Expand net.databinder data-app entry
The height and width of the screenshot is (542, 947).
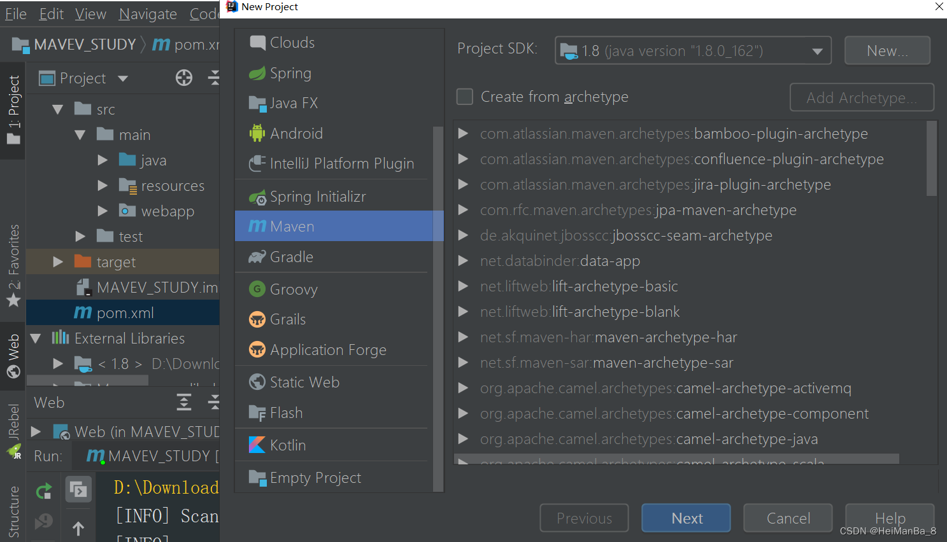coord(464,261)
